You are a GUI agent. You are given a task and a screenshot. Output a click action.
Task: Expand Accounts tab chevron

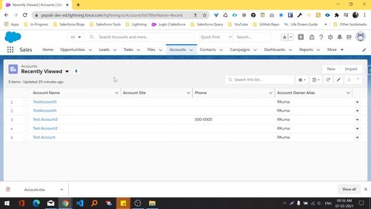click(x=191, y=50)
